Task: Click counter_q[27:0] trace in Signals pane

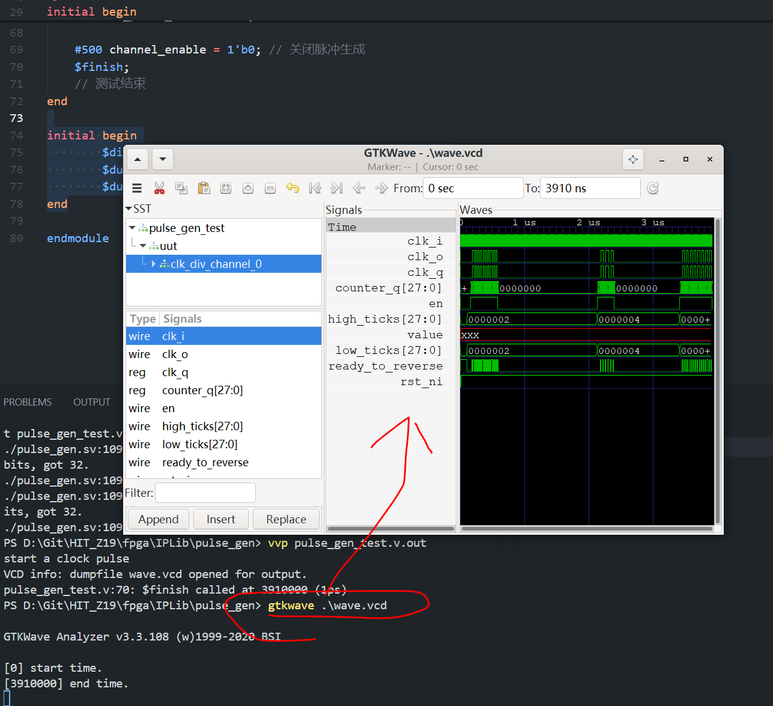Action: [x=389, y=288]
